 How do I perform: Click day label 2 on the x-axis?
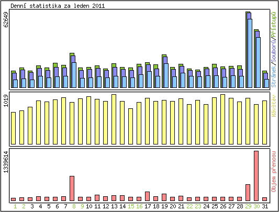pos(24,206)
